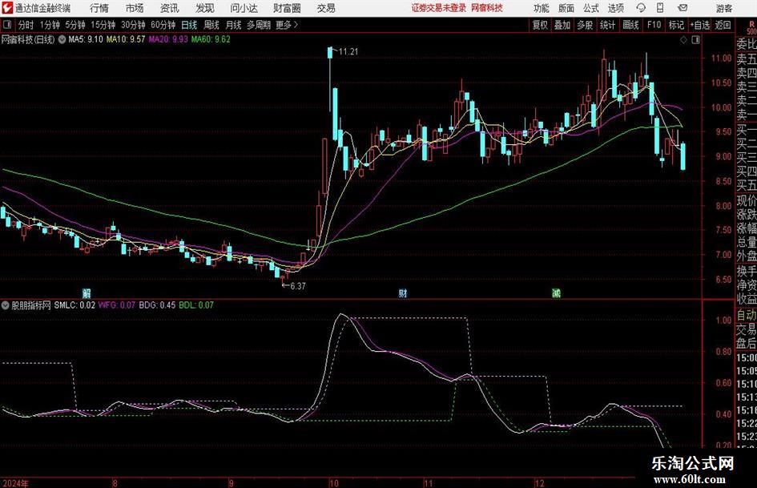Open the 功能 menu

pyautogui.click(x=542, y=8)
